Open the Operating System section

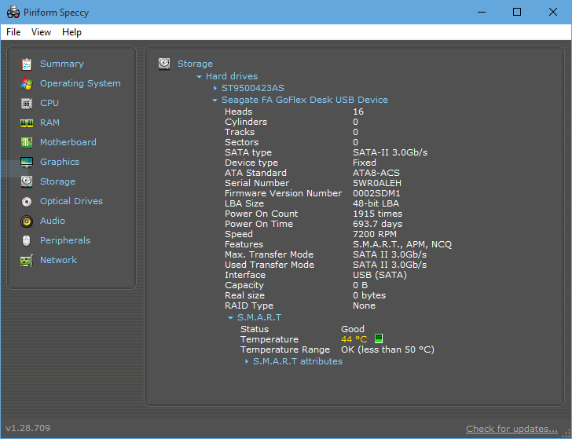pos(80,83)
